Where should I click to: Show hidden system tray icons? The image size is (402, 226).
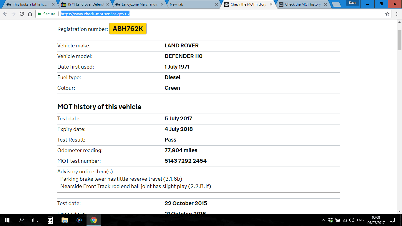pyautogui.click(x=323, y=220)
